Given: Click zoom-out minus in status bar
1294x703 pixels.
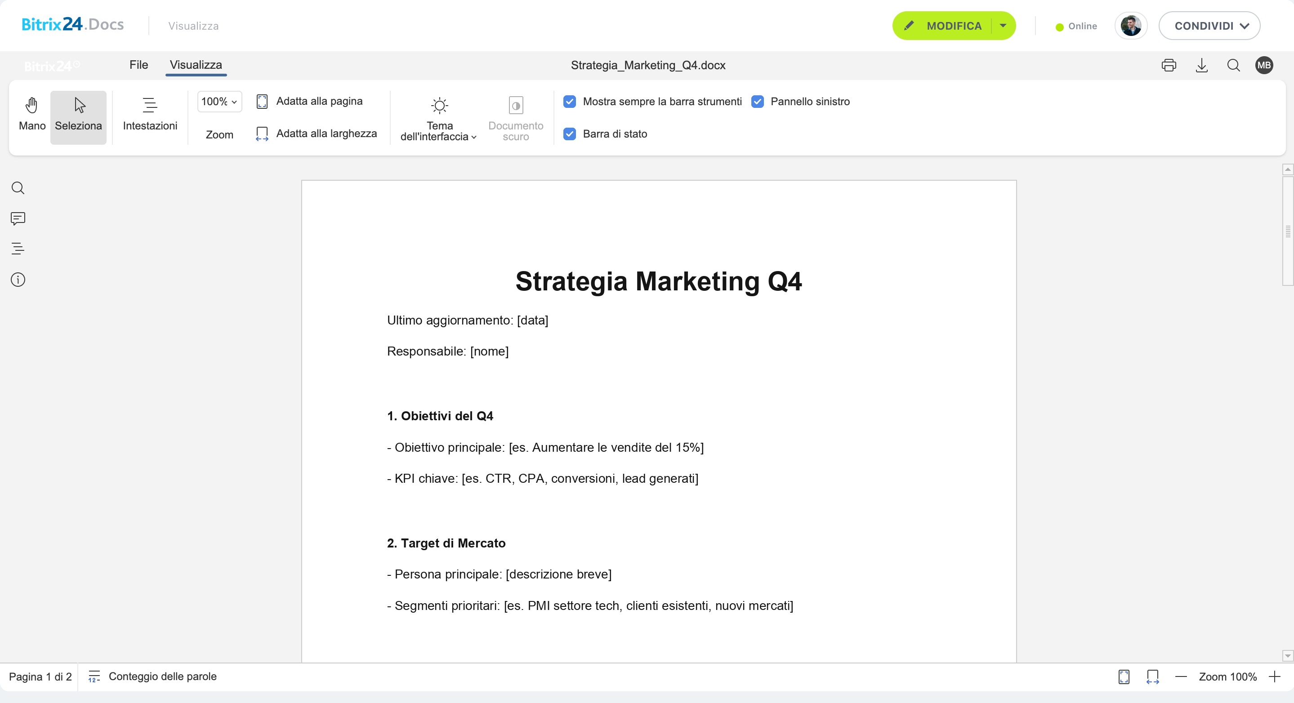Looking at the screenshot, I should (x=1181, y=677).
